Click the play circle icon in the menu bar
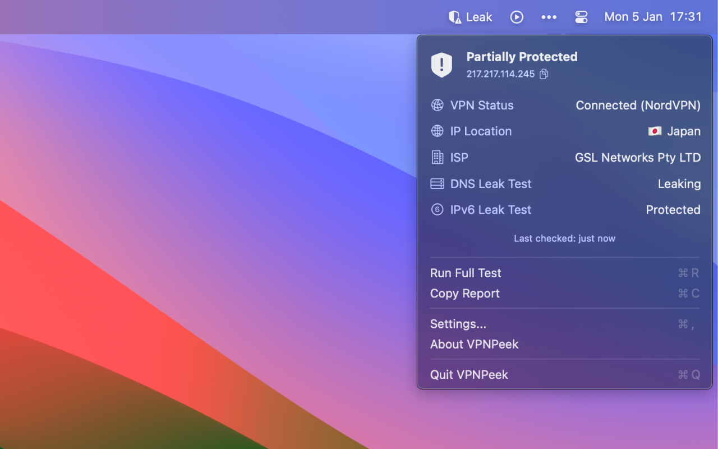718x449 pixels. pyautogui.click(x=517, y=17)
